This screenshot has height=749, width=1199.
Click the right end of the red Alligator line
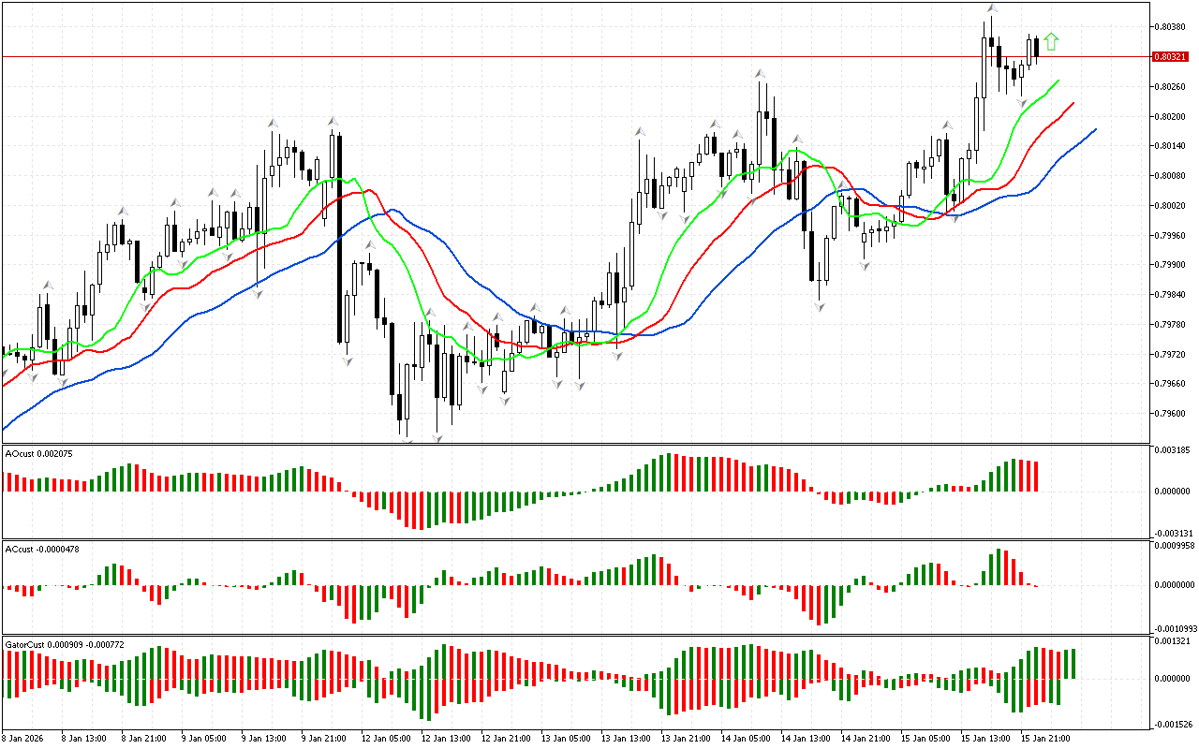(x=1073, y=103)
